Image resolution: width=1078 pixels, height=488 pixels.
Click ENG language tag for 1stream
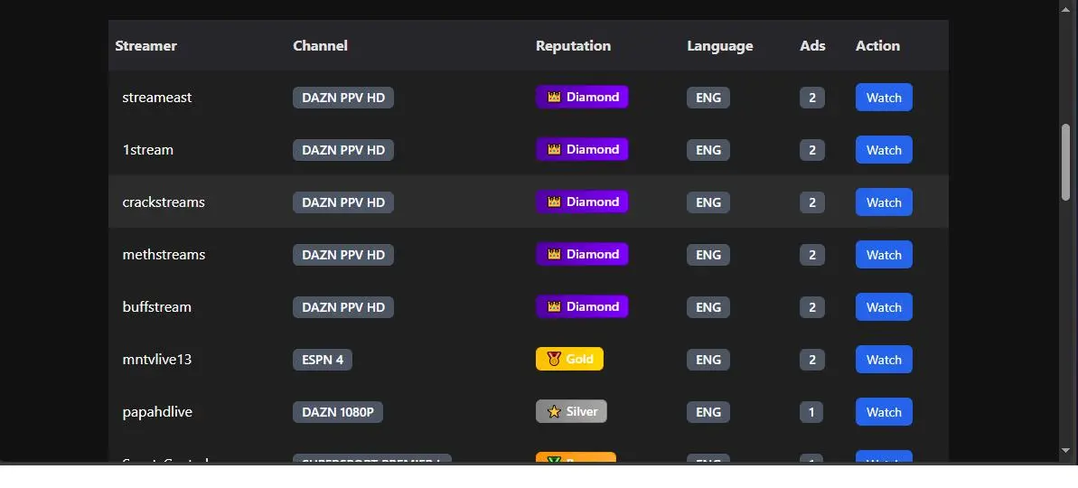tap(708, 150)
